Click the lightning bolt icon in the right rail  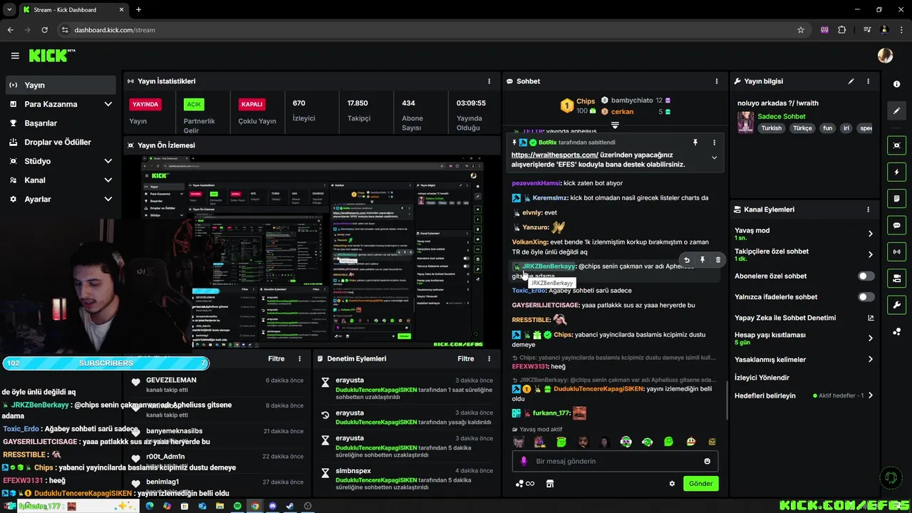(896, 172)
